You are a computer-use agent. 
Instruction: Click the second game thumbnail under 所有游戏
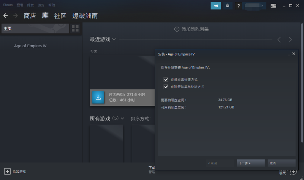(x=144, y=143)
